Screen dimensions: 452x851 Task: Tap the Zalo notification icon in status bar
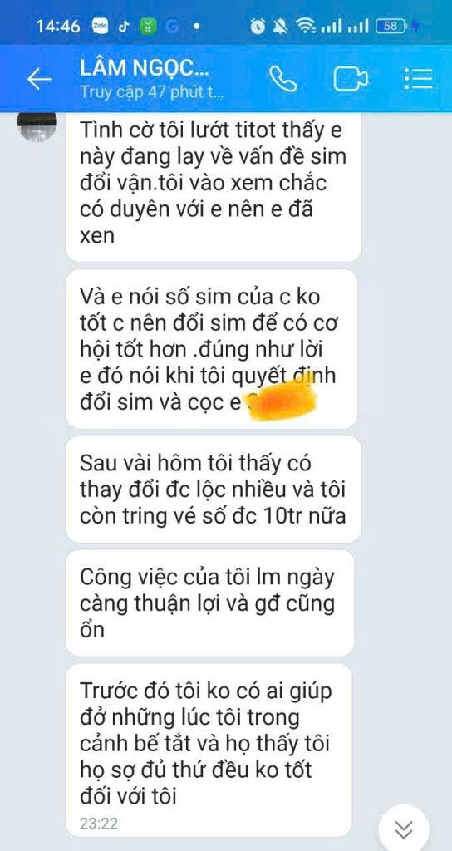click(x=101, y=26)
